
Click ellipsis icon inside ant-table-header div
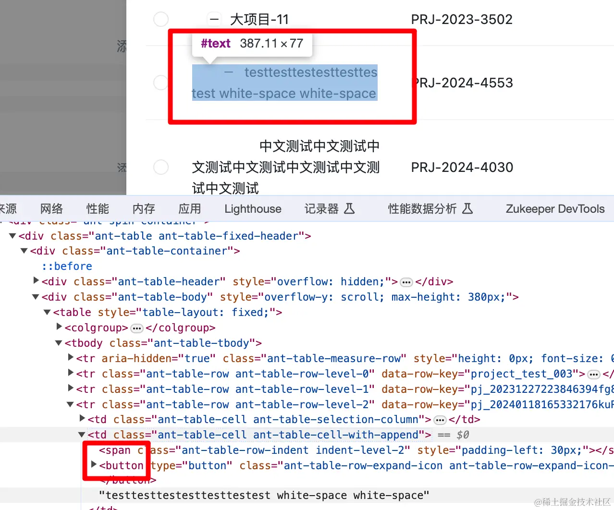(x=406, y=282)
